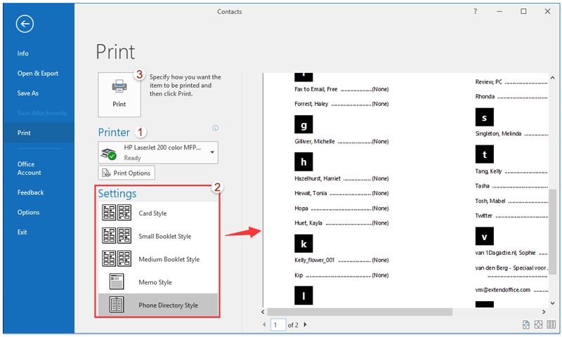Choose Medium Booklet Style icon
Screen dimensions: 562x337
pyautogui.click(x=112, y=259)
